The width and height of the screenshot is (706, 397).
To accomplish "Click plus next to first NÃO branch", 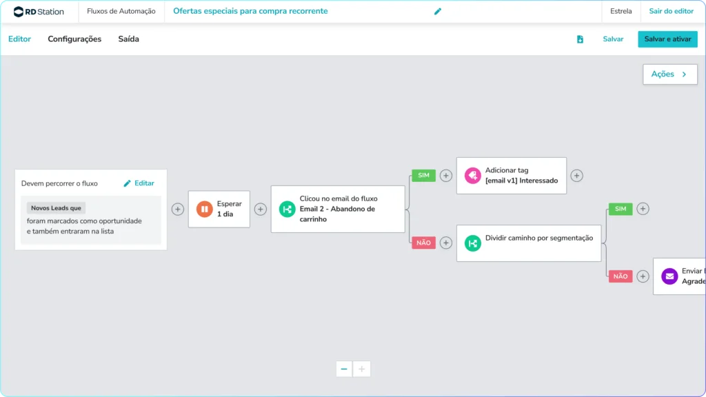I will [446, 243].
